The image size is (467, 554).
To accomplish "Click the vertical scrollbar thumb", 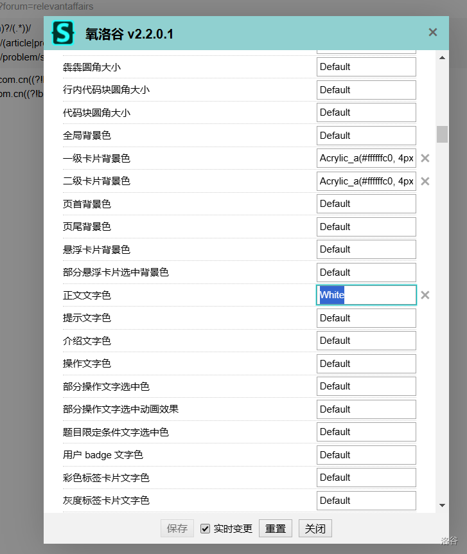I will (442, 134).
